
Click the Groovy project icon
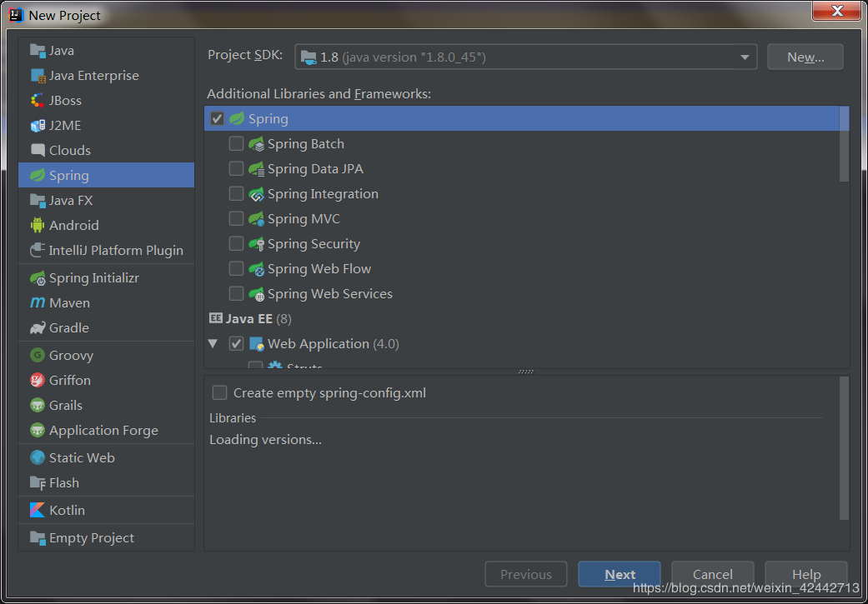click(38, 355)
